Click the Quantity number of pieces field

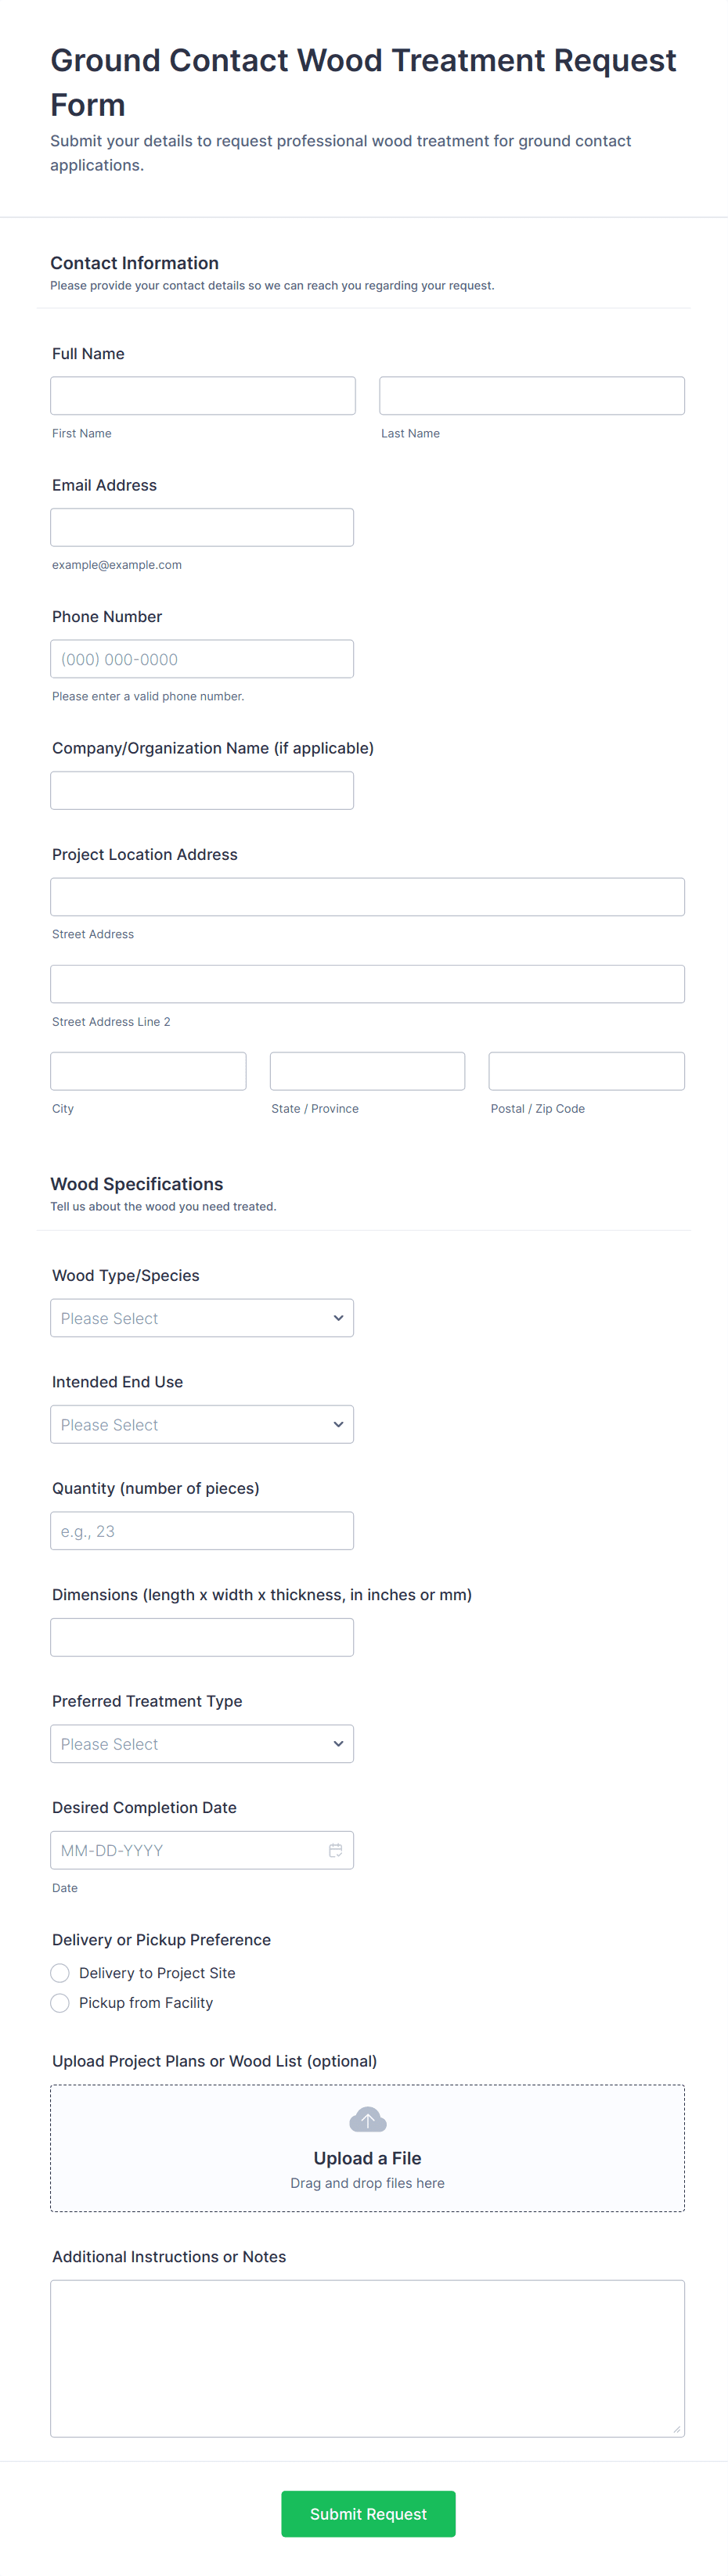(x=202, y=1531)
